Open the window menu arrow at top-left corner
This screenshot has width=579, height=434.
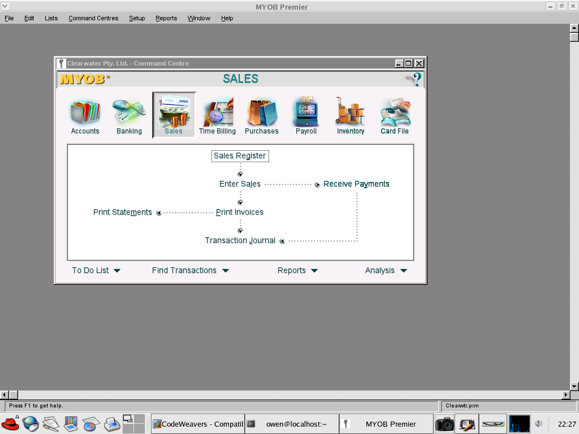point(5,6)
